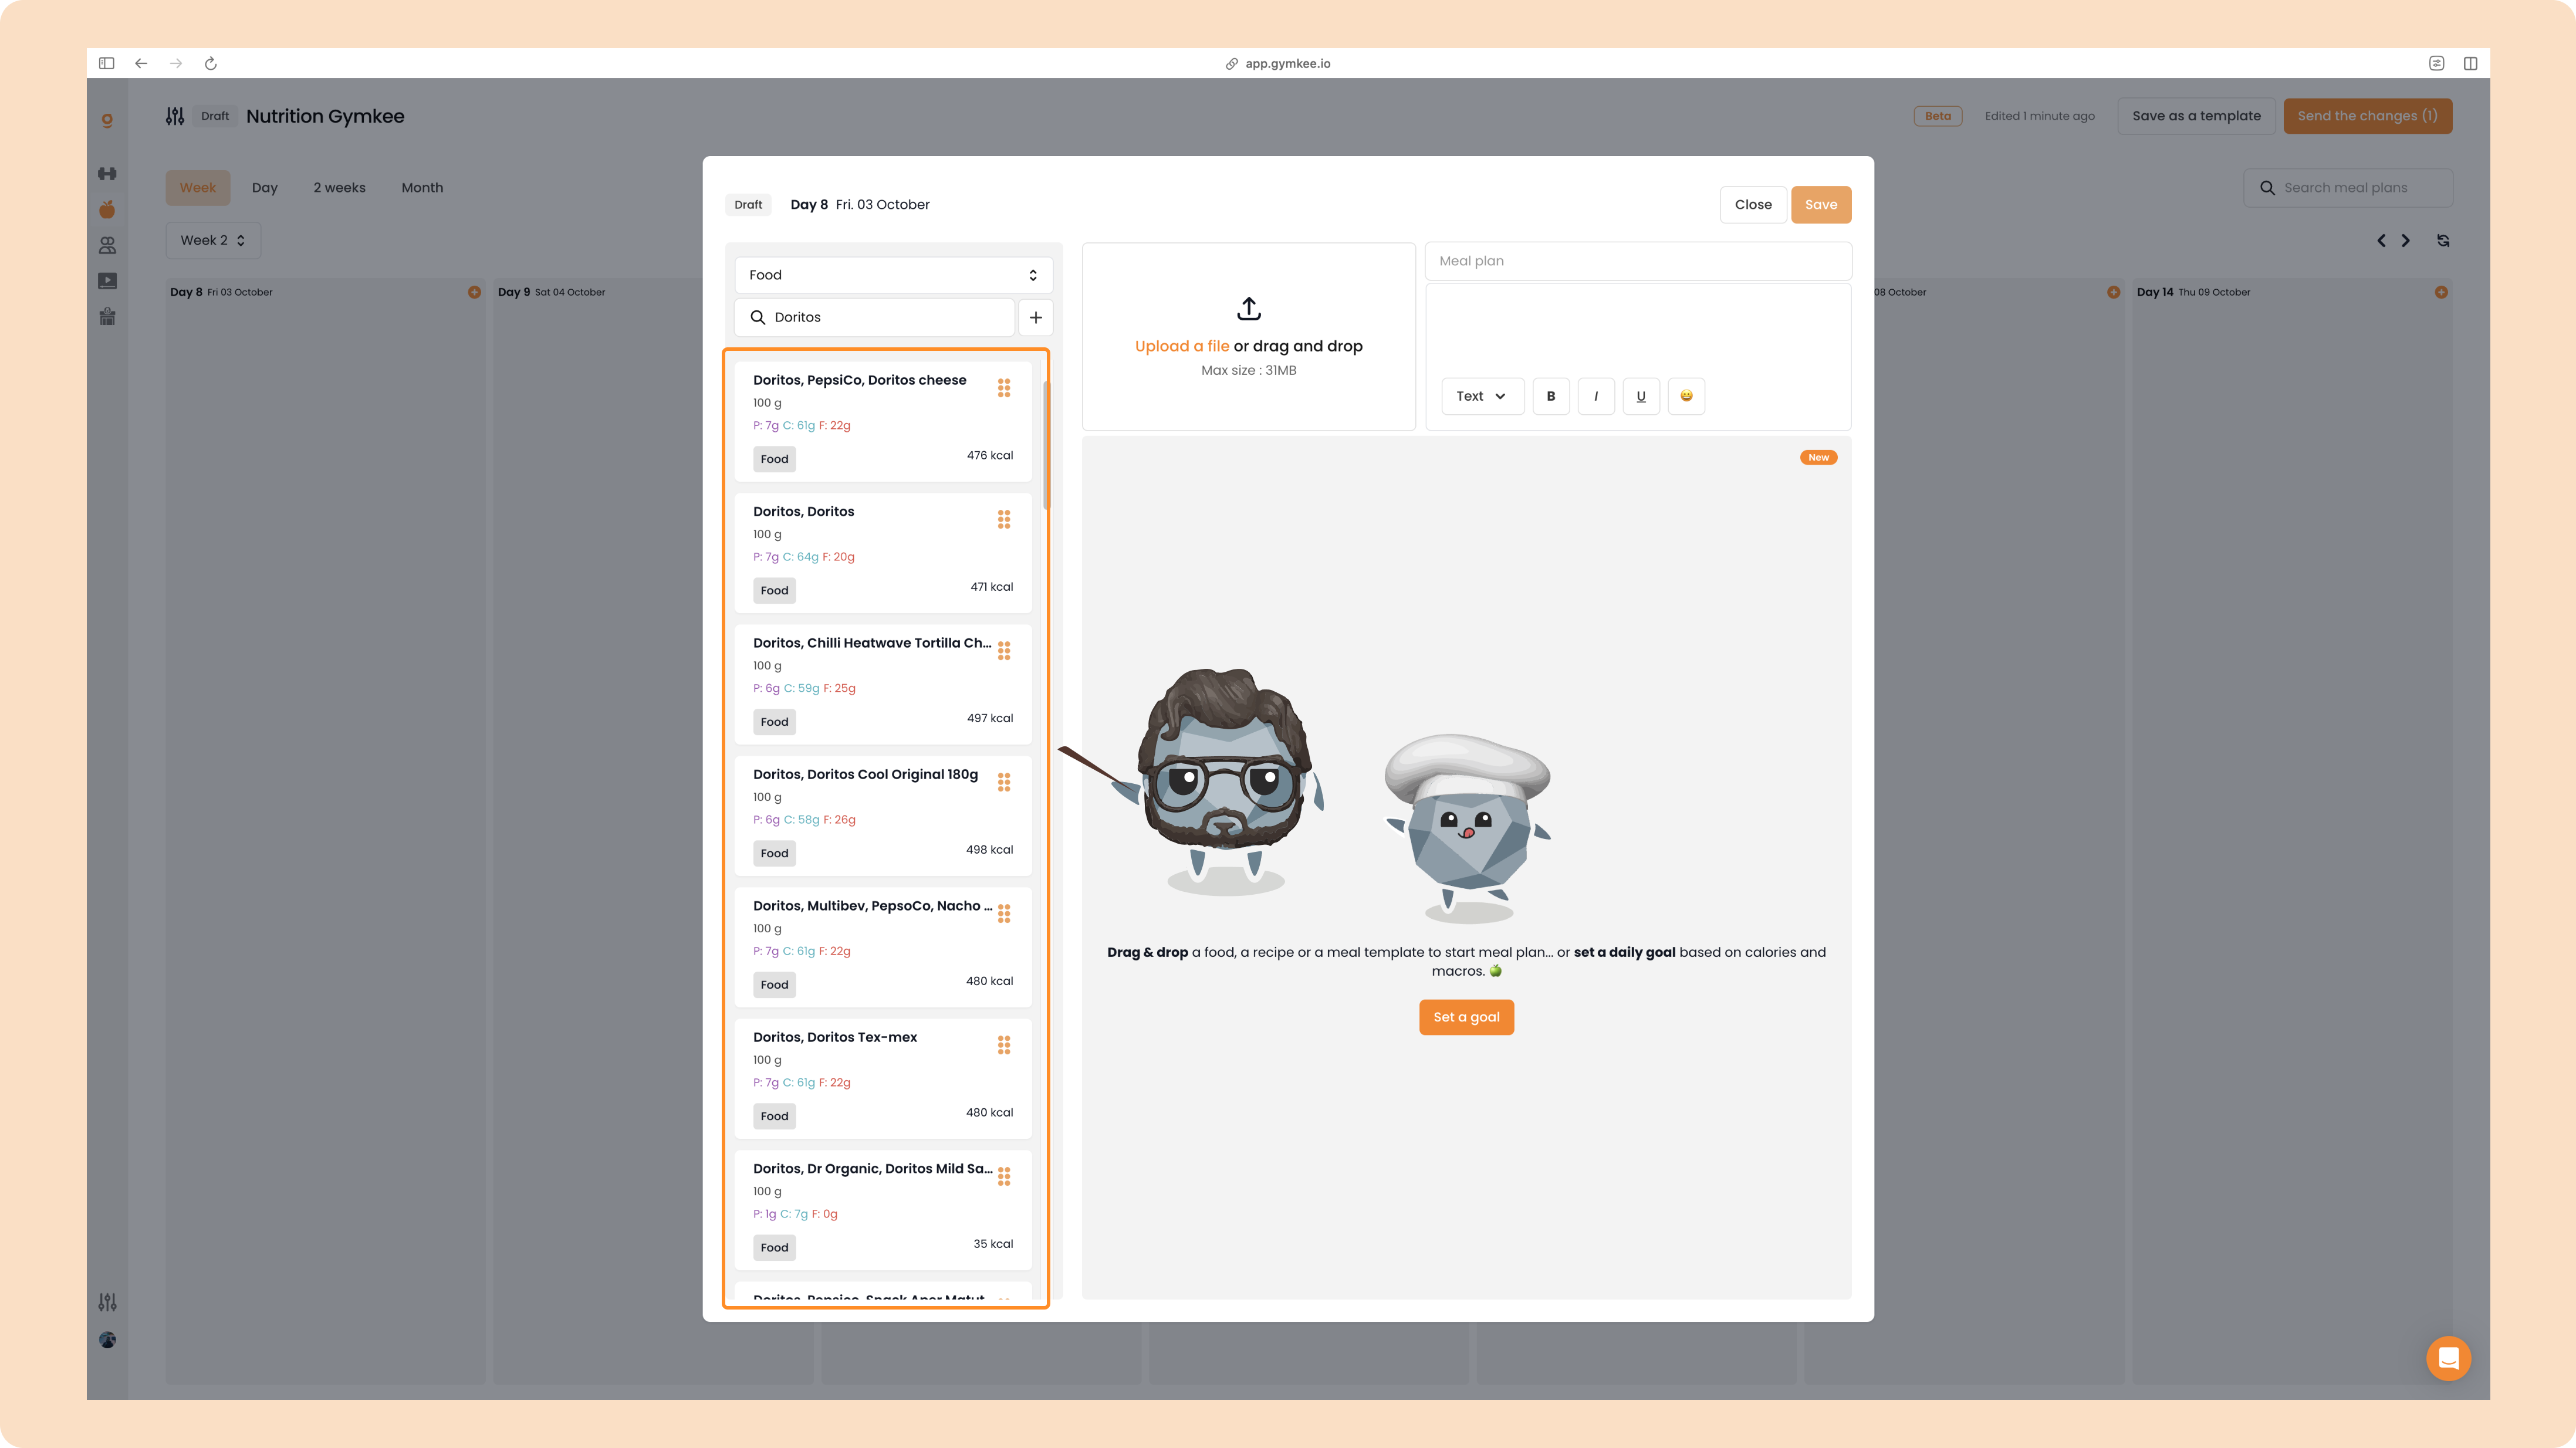Select the Doritos, Doritos Tex-mex title

tap(835, 1037)
